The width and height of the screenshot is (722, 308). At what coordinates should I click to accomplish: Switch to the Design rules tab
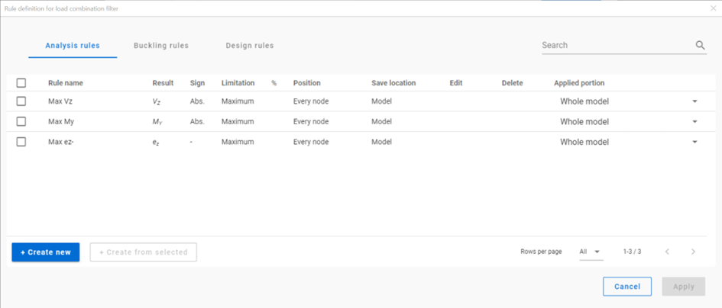tap(250, 46)
